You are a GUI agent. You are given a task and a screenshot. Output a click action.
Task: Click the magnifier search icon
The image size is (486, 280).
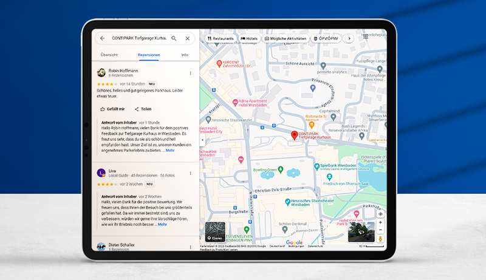tap(174, 38)
